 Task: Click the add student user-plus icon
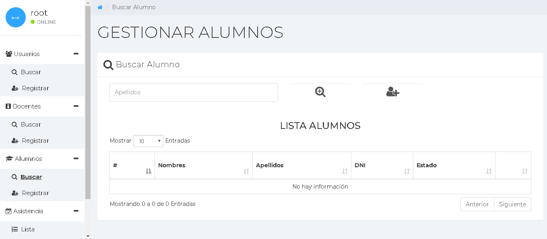(392, 92)
